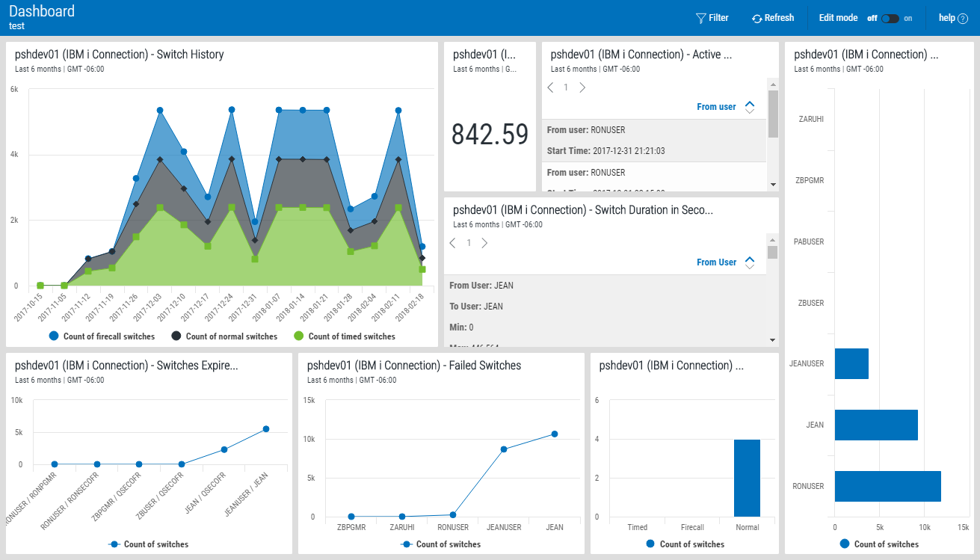
Task: Toggle Count of firecall switches legend series
Action: (x=102, y=336)
